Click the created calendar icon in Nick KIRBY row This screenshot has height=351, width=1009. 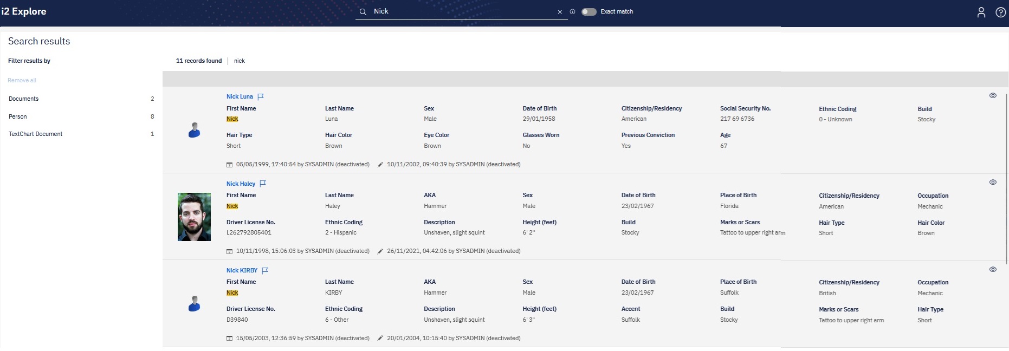click(x=229, y=339)
